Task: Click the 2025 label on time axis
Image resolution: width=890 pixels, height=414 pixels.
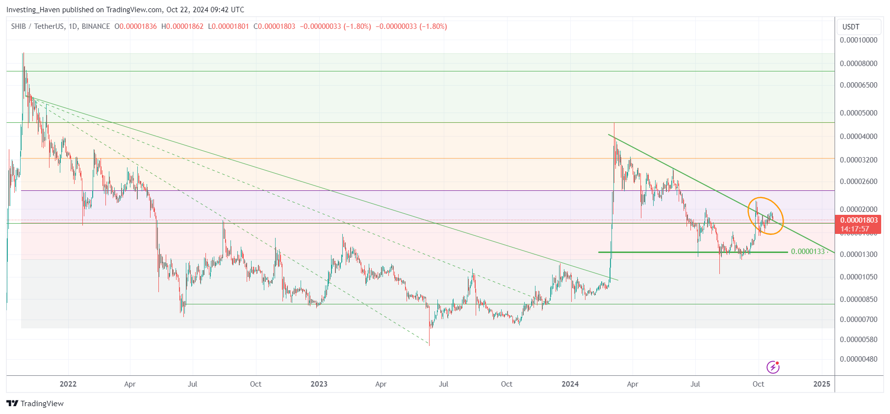Action: 822,384
